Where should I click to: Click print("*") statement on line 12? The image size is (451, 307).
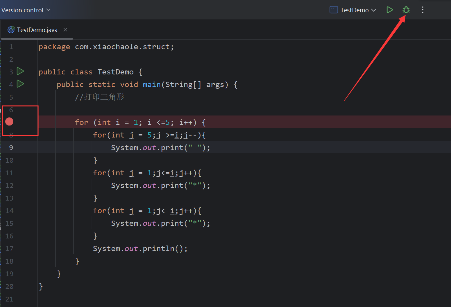(161, 185)
